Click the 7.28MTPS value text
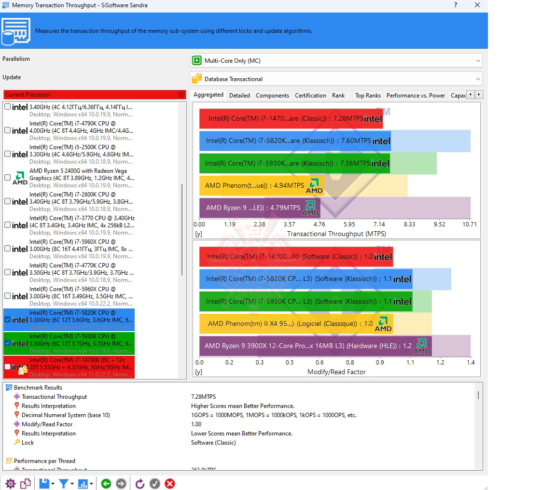 point(203,396)
